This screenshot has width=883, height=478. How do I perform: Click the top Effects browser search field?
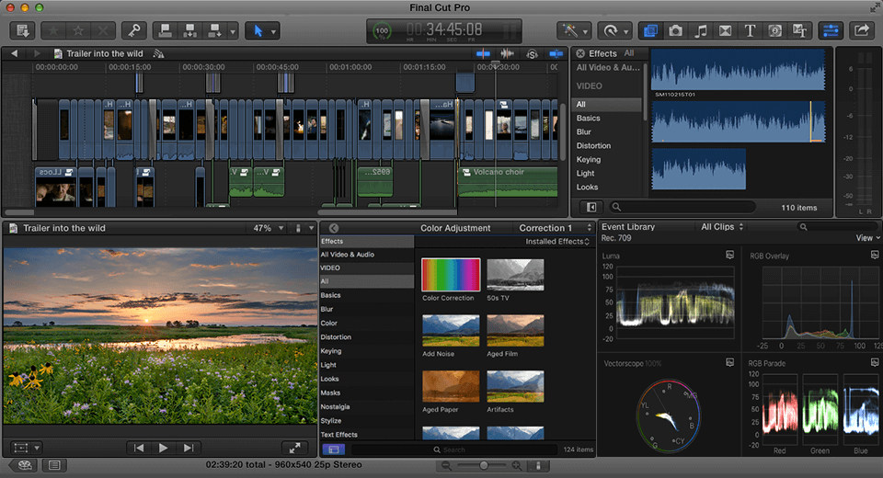pyautogui.click(x=682, y=207)
